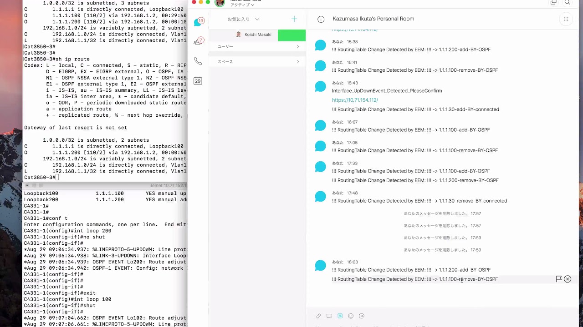Open the phone calls icon in sidebar

(198, 61)
